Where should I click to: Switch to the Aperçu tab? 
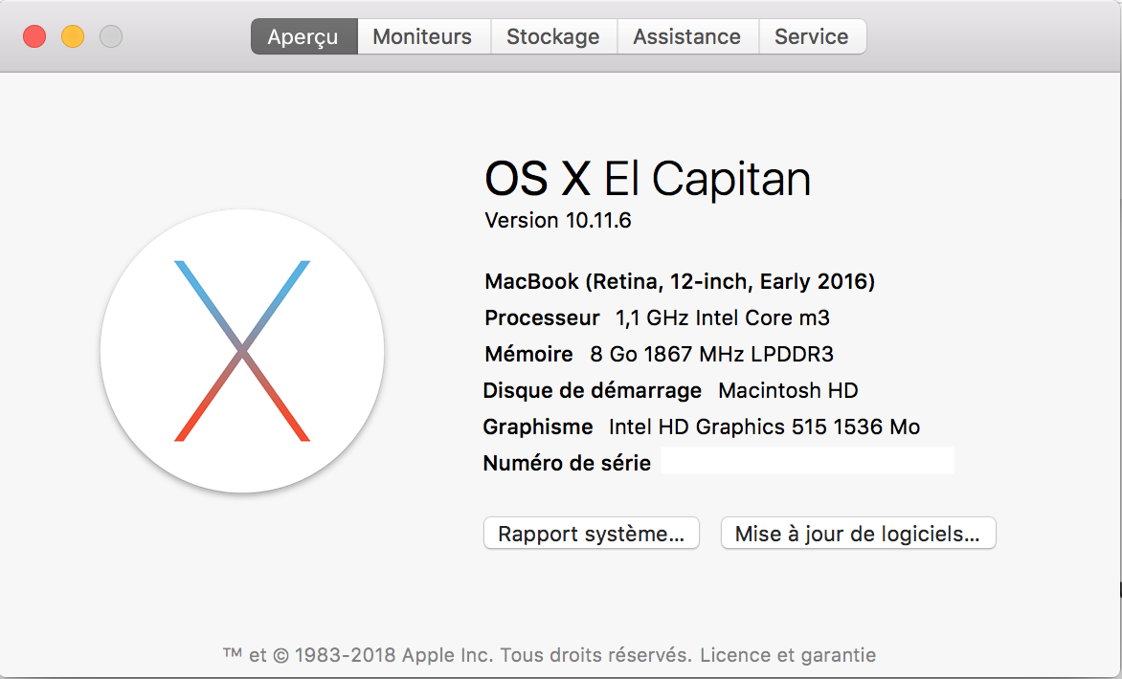[x=303, y=37]
